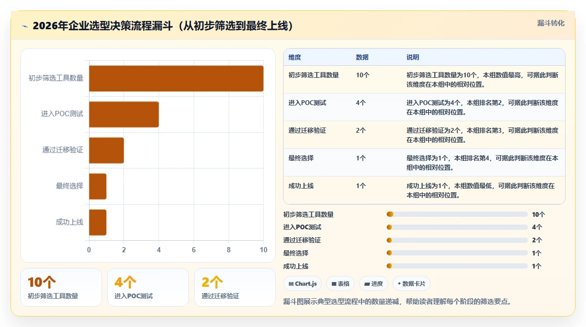The height and width of the screenshot is (327, 586).
Task: Click the 通过迁移验证 progress bar
Action: pos(457,240)
